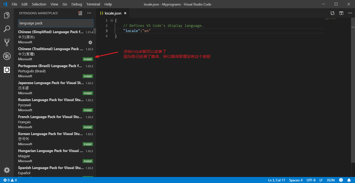Click the language pack search input field

(56, 23)
